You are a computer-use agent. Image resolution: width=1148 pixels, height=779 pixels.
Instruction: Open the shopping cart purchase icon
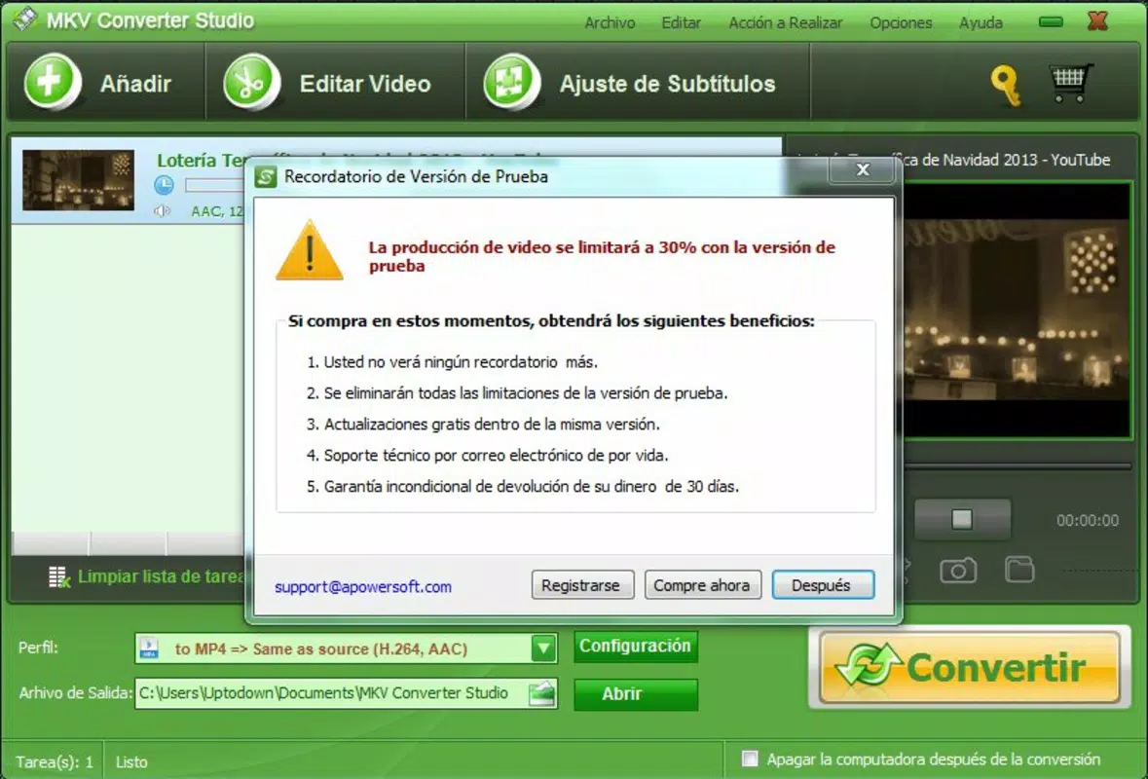1070,83
